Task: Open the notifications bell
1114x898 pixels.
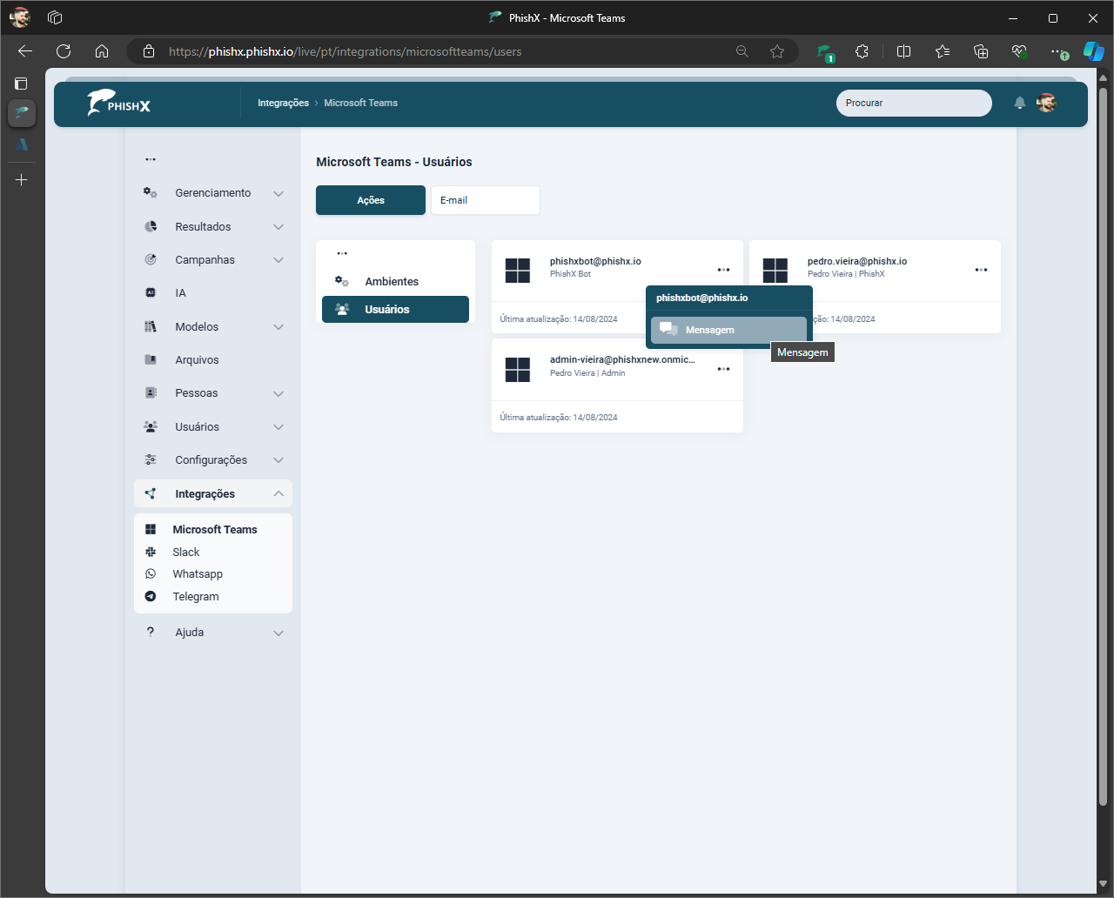Action: [1020, 103]
